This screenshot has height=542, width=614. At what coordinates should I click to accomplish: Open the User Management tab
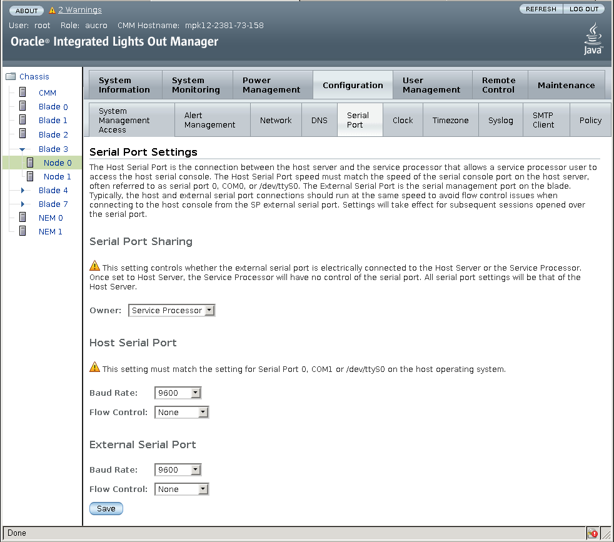tap(432, 85)
